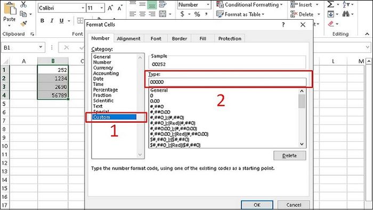Apply Comma Style format

[x=206, y=14]
